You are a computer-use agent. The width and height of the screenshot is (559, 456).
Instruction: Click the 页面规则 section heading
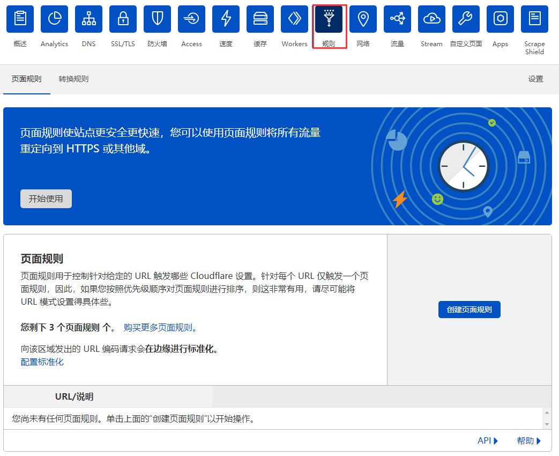[x=42, y=259]
